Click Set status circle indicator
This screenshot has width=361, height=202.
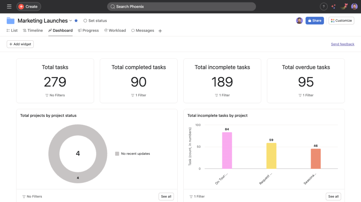85,21
